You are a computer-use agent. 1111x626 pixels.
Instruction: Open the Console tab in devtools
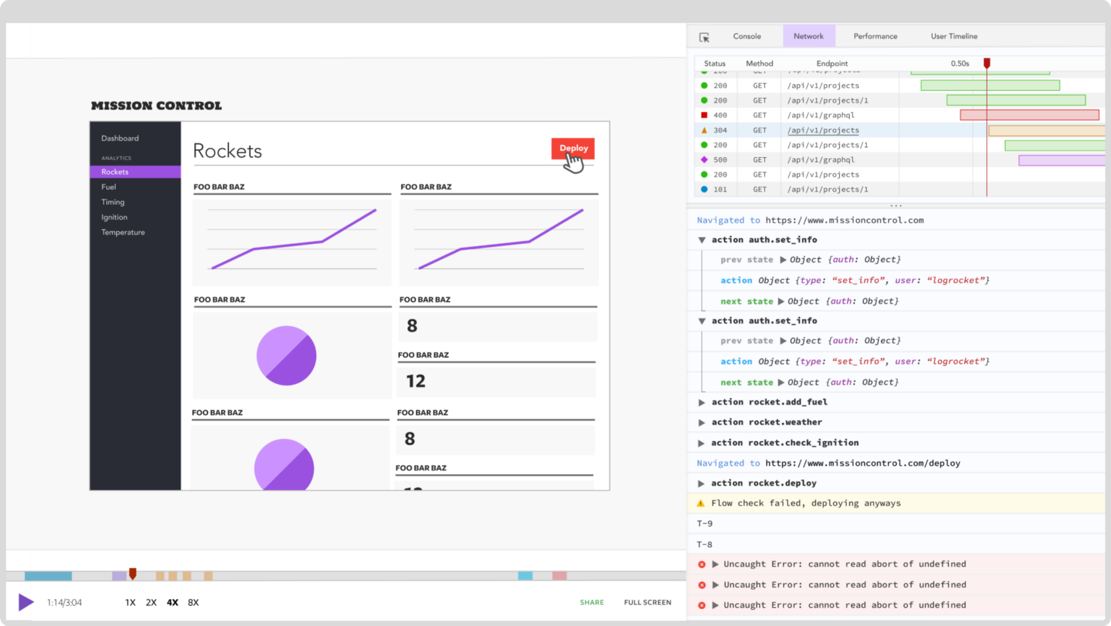746,36
